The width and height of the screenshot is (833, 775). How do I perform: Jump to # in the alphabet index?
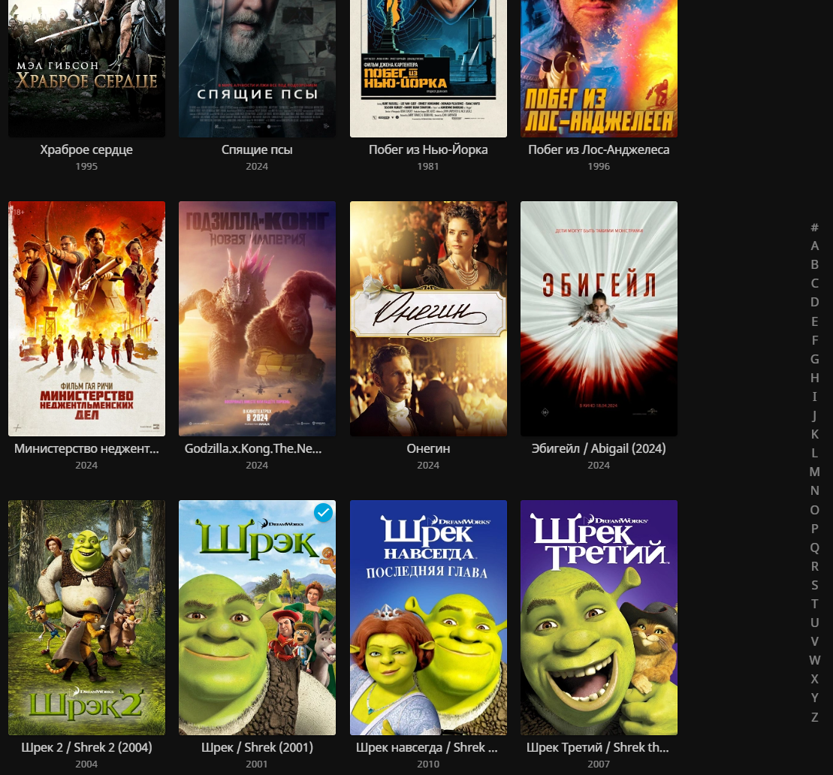(x=814, y=227)
